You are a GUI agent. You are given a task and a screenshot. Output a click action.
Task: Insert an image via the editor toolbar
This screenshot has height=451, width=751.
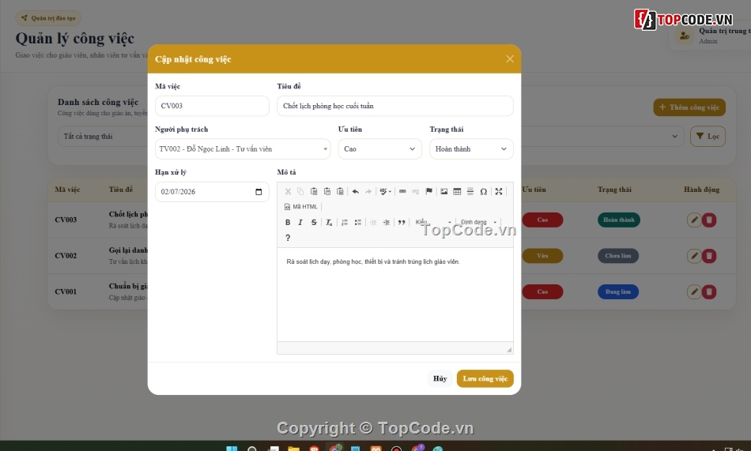444,191
